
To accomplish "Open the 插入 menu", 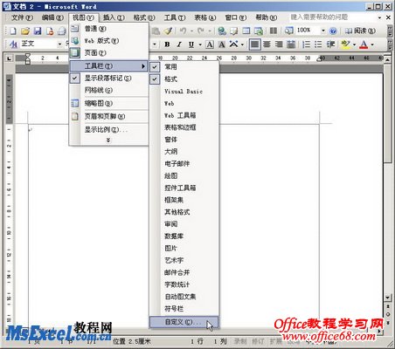I will coord(114,17).
